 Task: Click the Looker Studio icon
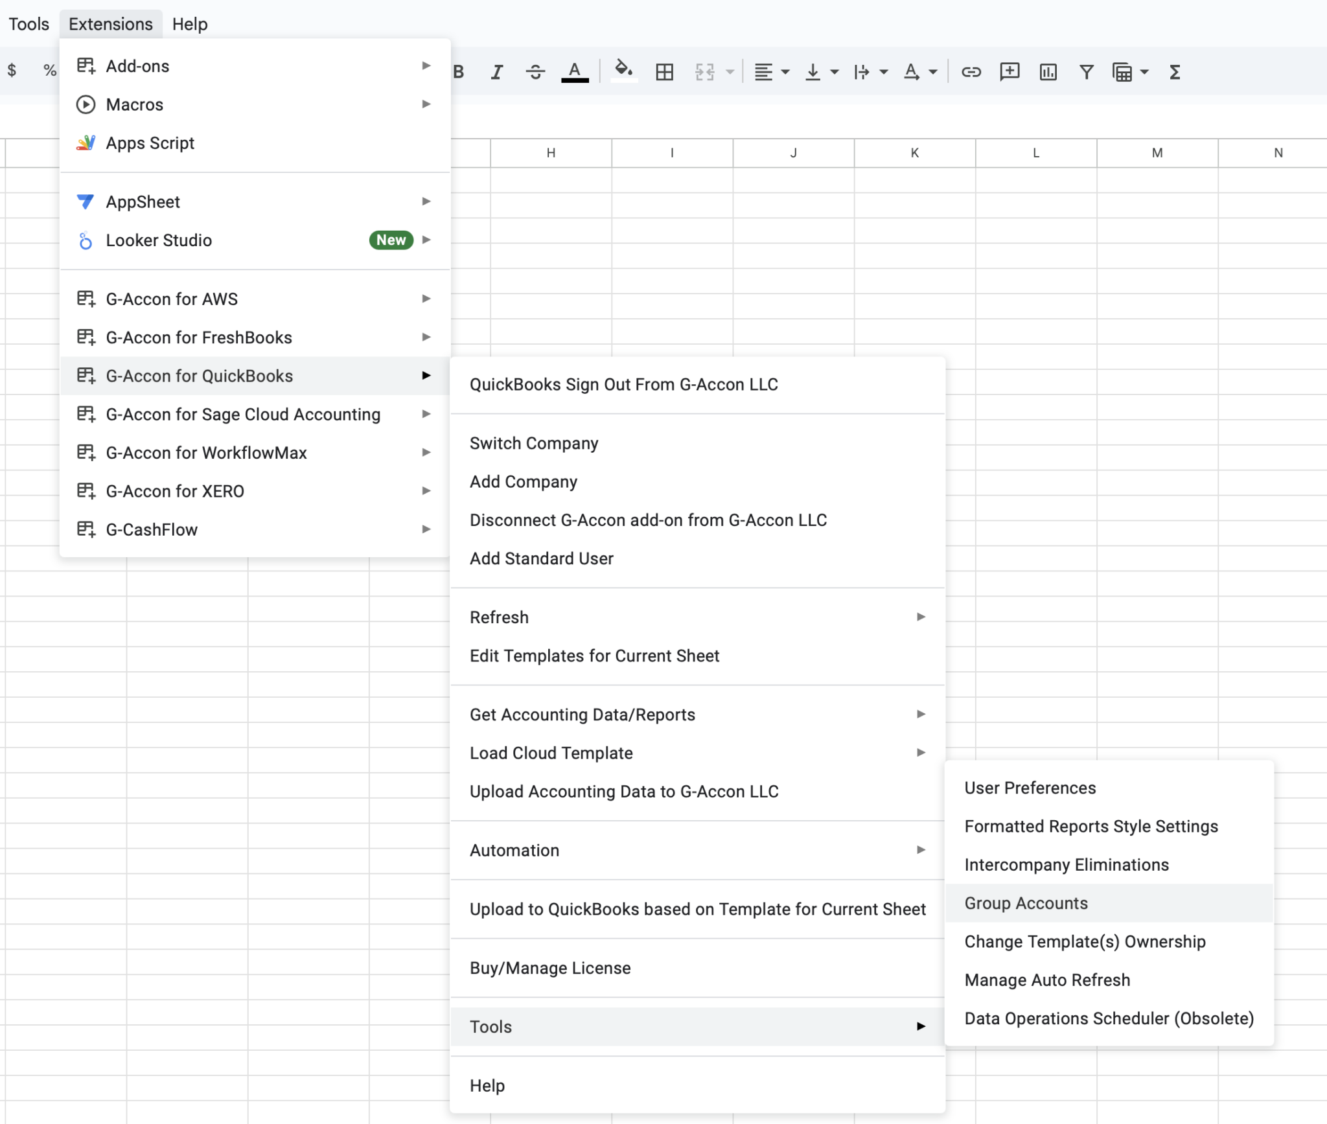(86, 240)
